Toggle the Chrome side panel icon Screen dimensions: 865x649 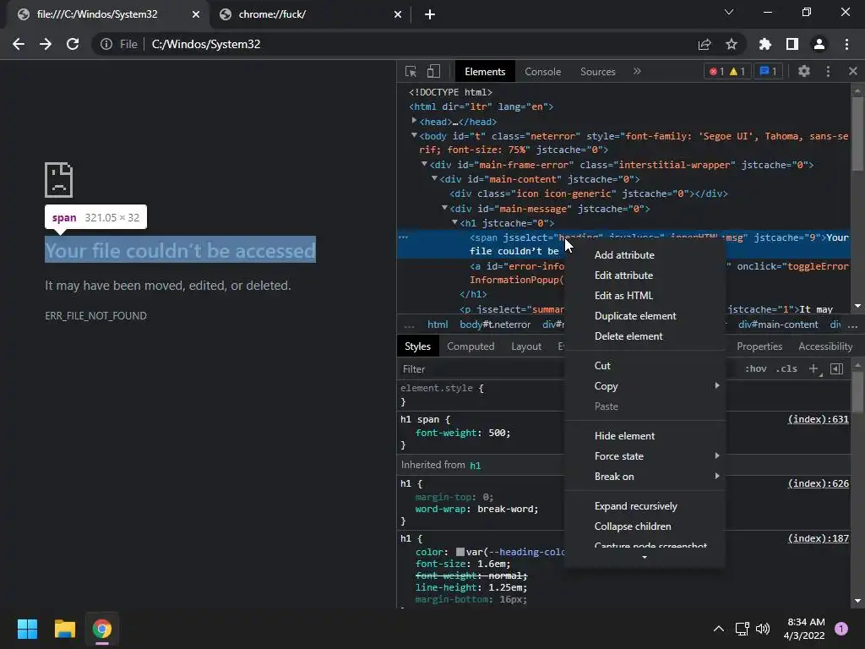pyautogui.click(x=792, y=44)
